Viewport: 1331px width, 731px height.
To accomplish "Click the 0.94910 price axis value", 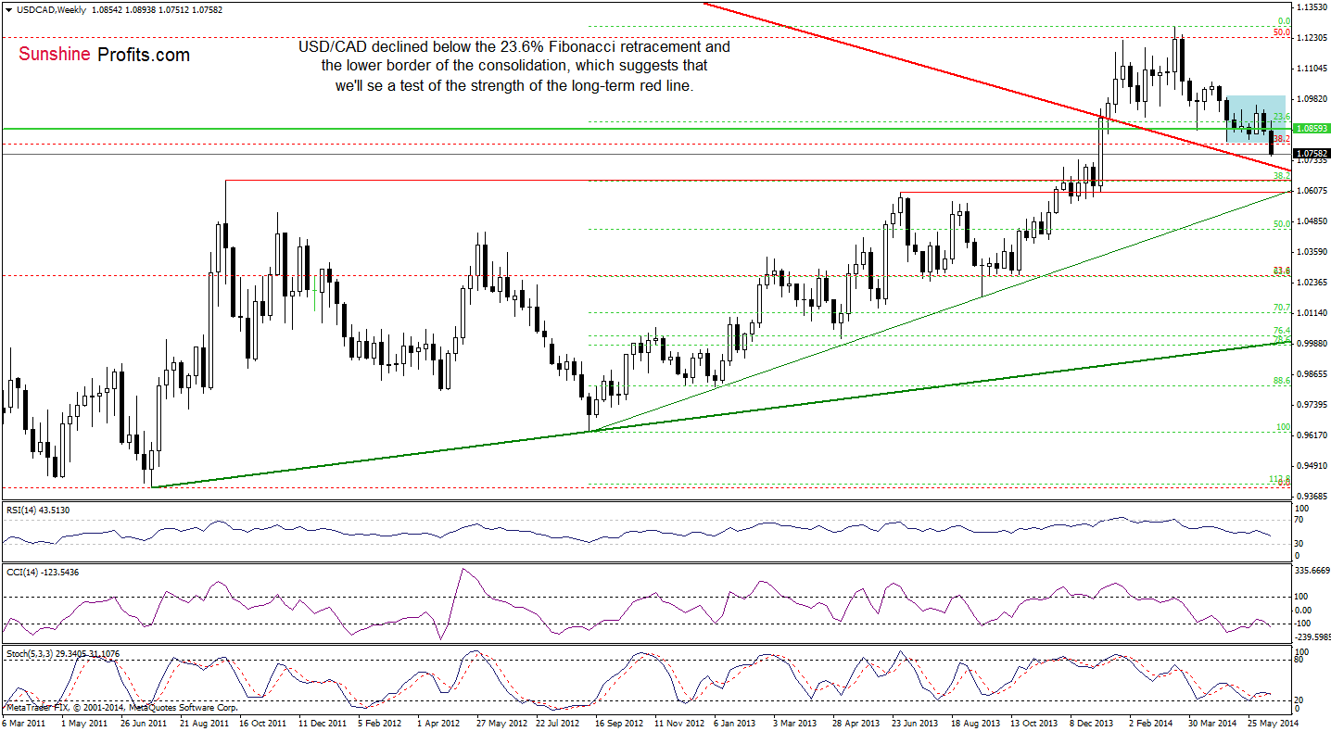I will (x=1312, y=466).
